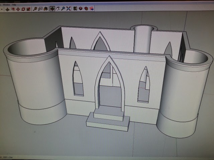The width and height of the screenshot is (214, 160).
Task: Select the Text label tool icon
Action: click(40, 9)
